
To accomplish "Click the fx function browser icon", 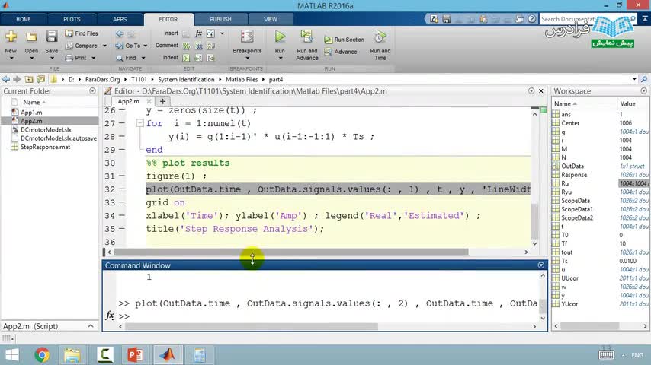I will pyautogui.click(x=109, y=316).
